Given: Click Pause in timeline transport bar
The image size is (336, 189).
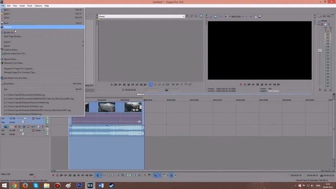Looking at the screenshot, I should point(70,175).
